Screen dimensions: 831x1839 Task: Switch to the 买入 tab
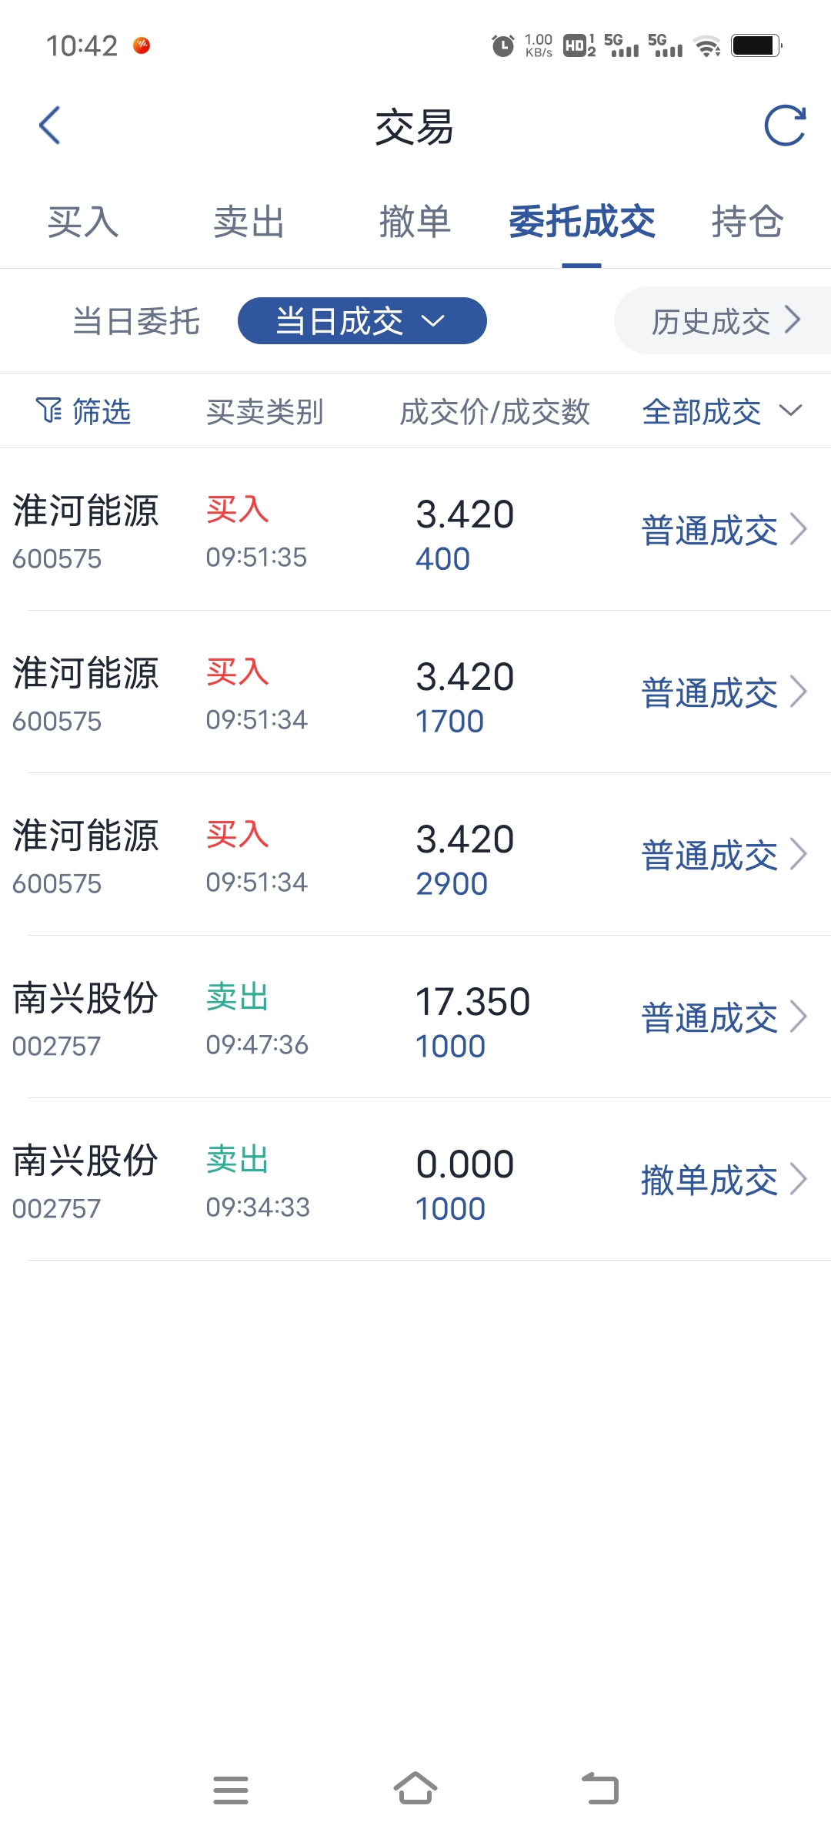[x=83, y=222]
